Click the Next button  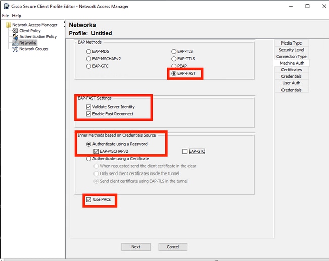136,247
